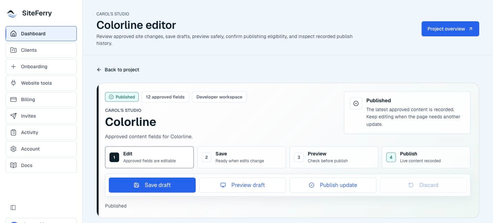Click the Clients folder icon
Screen dimensions: 493x223
tap(13, 50)
